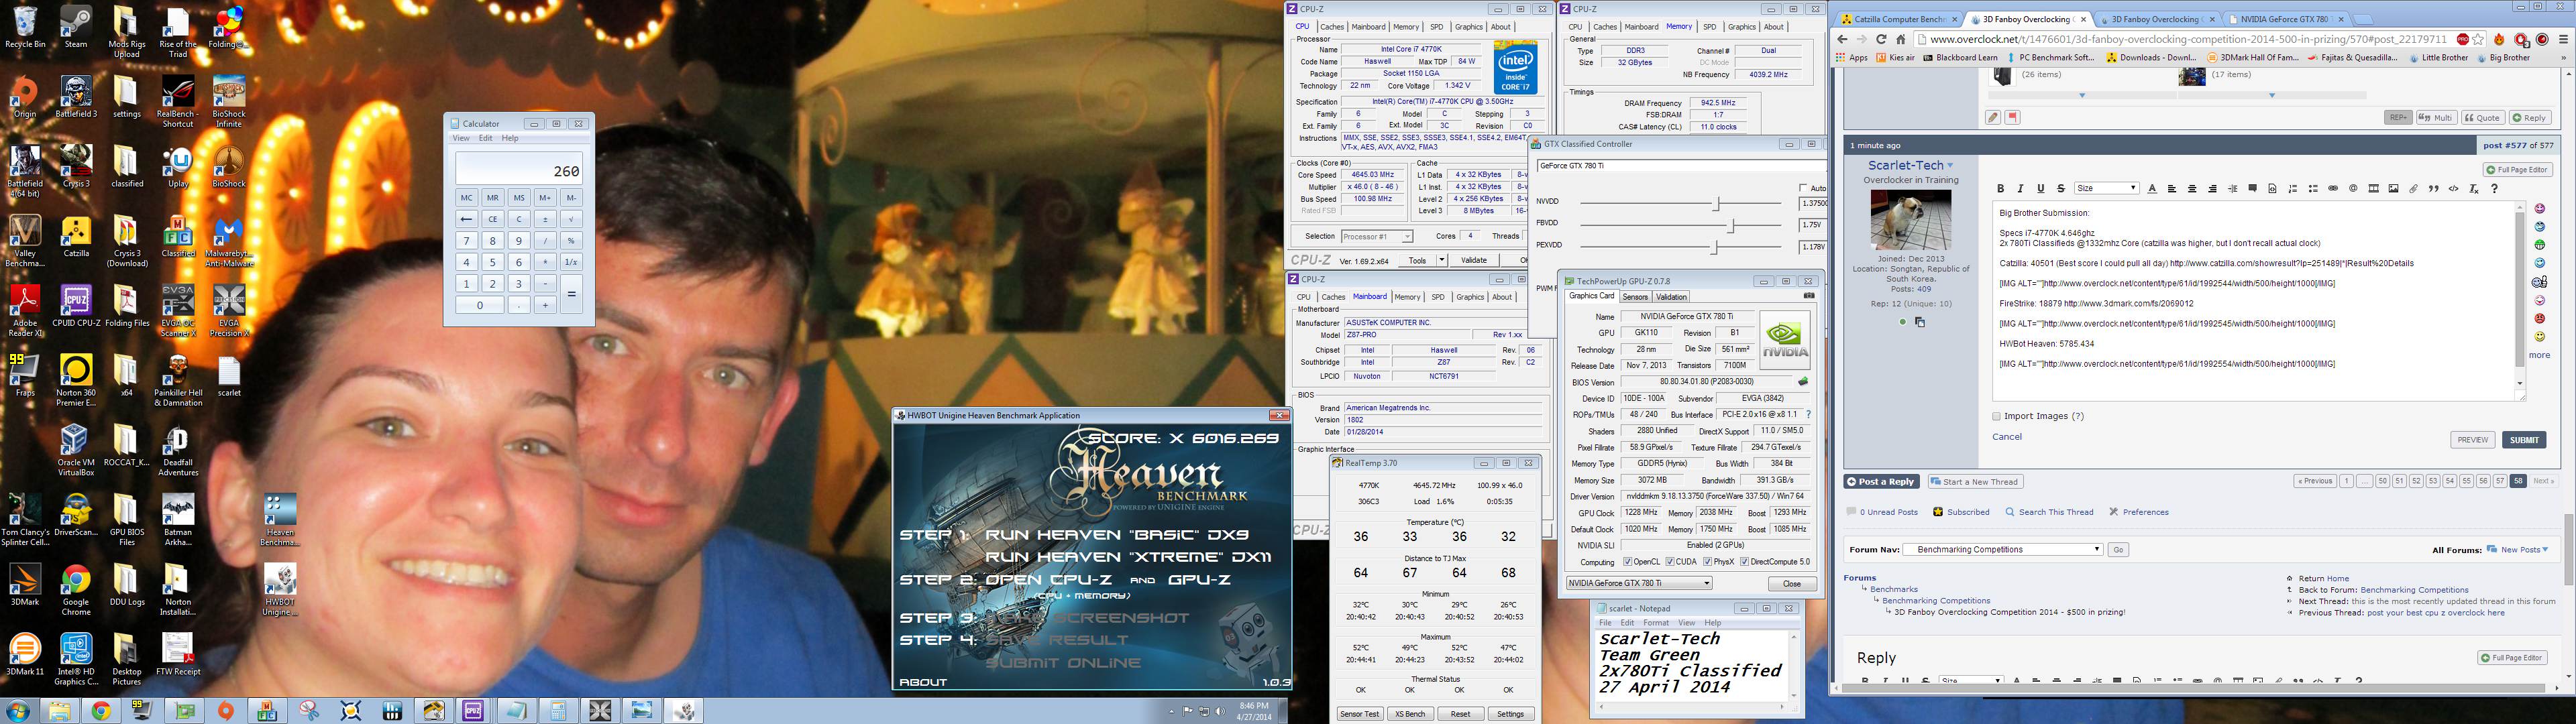
Task: Open editor help via the question mark icon
Action: pyautogui.click(x=2494, y=189)
